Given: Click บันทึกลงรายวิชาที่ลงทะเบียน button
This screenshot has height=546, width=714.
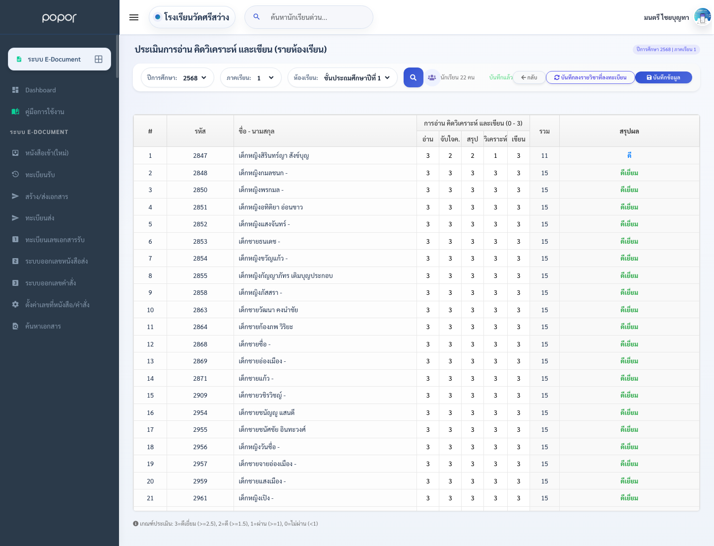Looking at the screenshot, I should [590, 77].
